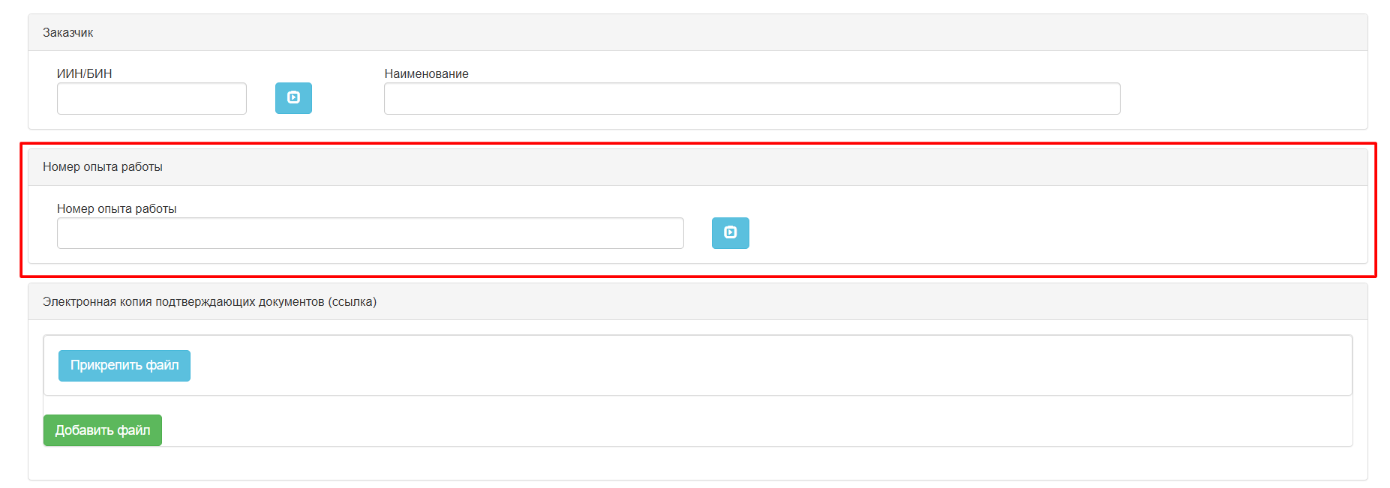This screenshot has width=1390, height=488.
Task: Click empty space right of the Наименование field
Action: (1238, 99)
